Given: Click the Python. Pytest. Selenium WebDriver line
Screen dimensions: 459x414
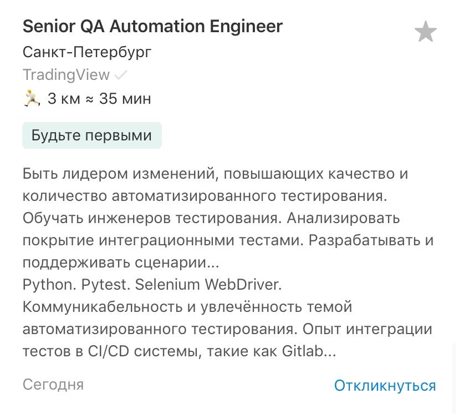Looking at the screenshot, I should pyautogui.click(x=152, y=285).
